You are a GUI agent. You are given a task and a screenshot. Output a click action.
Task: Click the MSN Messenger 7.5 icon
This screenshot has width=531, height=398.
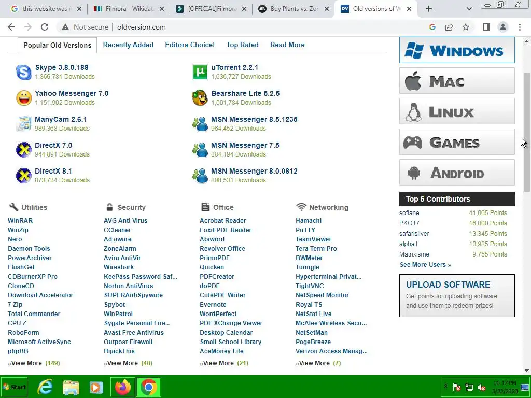pos(200,150)
